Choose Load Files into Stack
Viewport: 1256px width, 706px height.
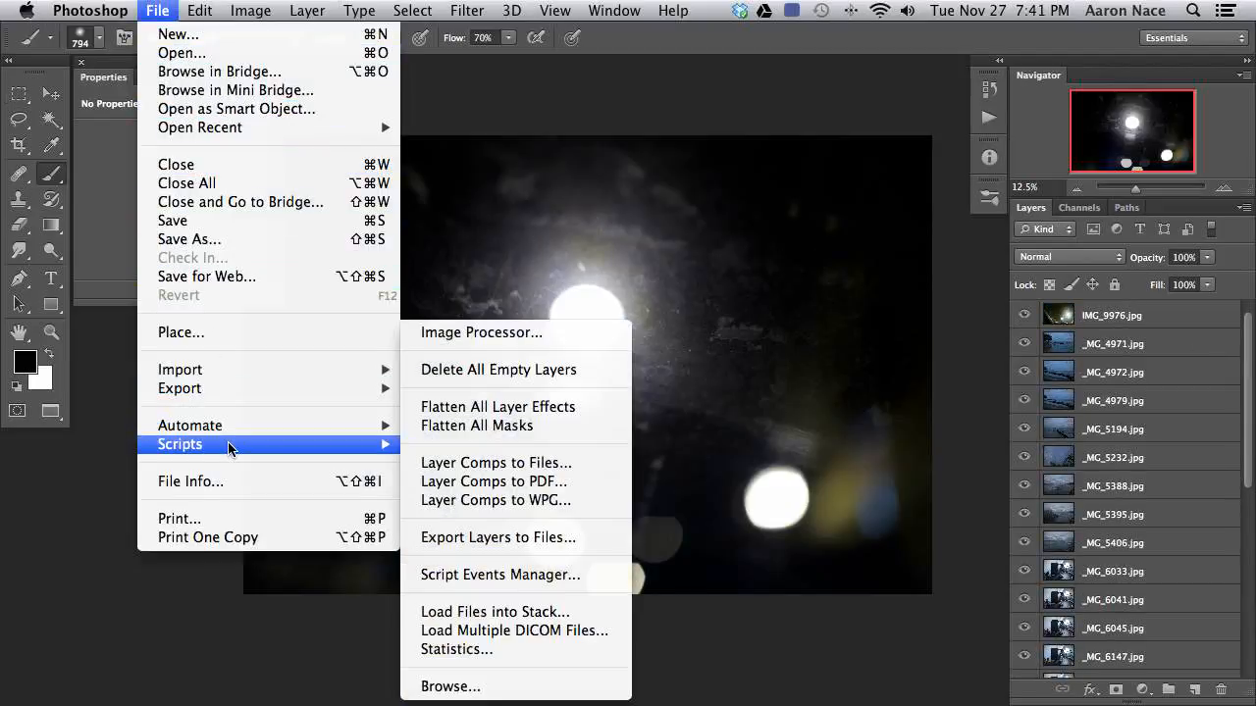496,612
